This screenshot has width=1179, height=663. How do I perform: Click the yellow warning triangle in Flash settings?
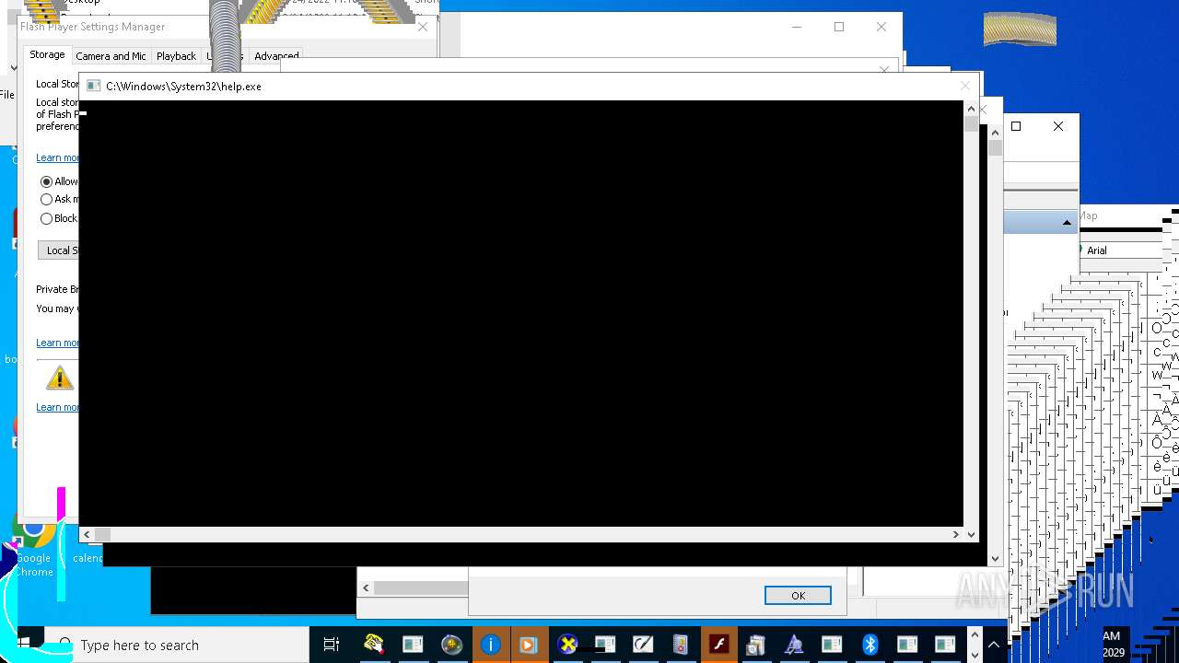(x=60, y=378)
